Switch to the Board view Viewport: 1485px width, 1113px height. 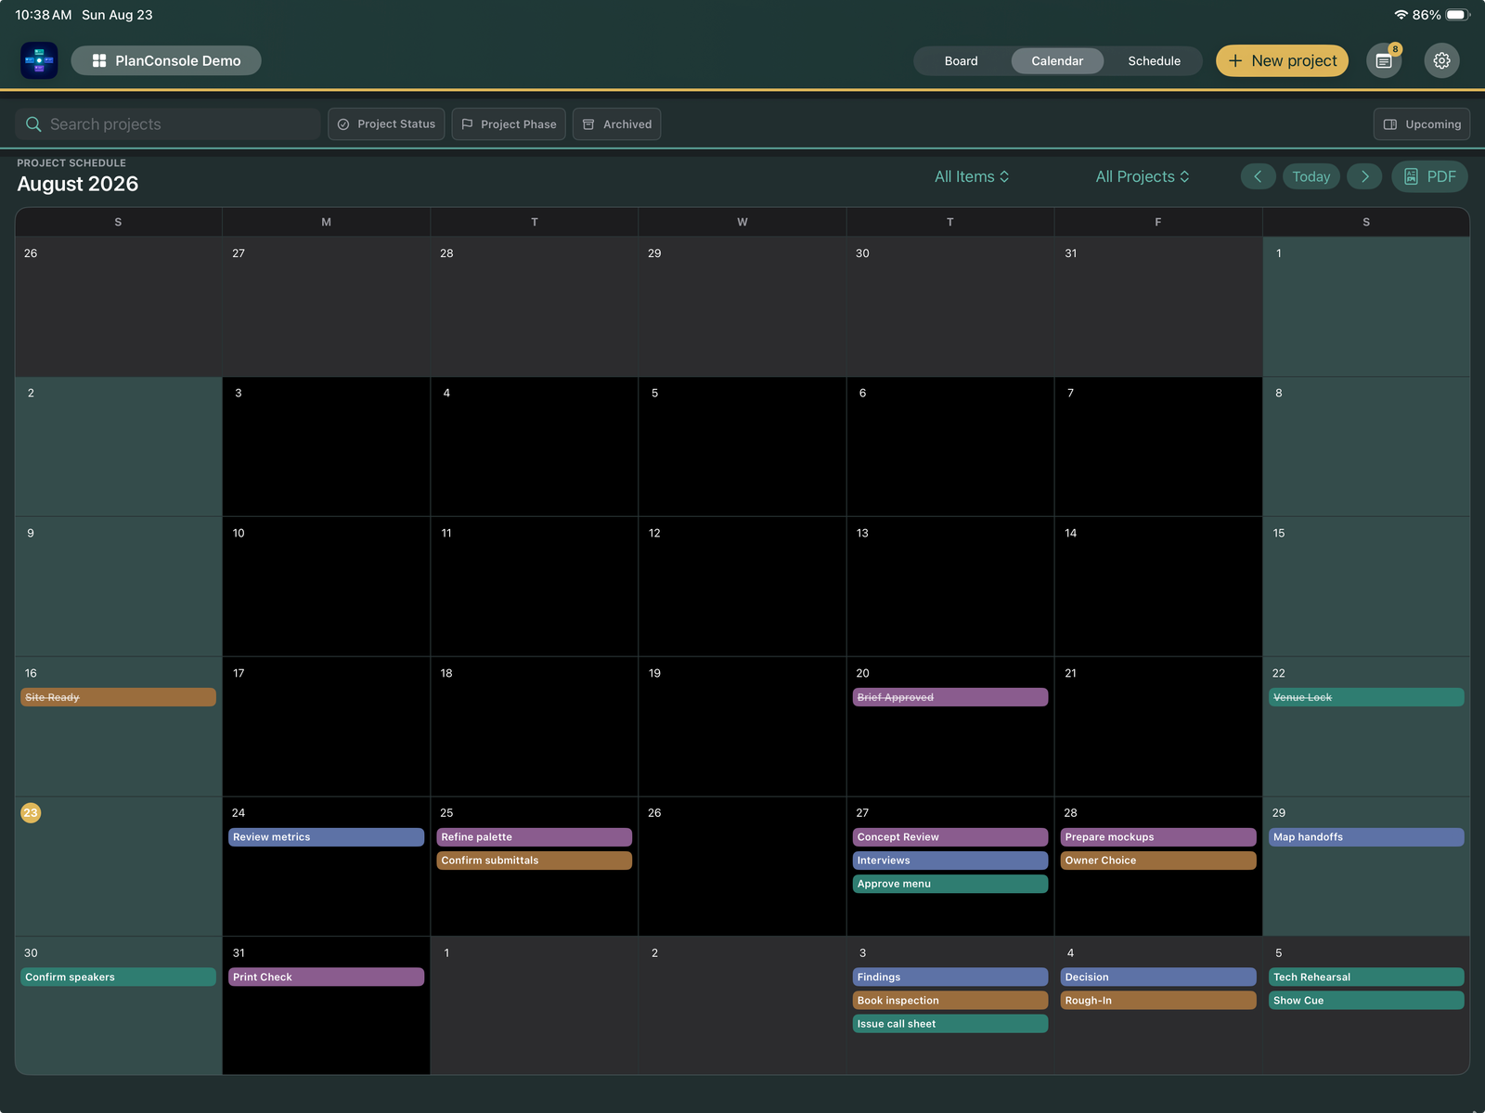tap(961, 60)
